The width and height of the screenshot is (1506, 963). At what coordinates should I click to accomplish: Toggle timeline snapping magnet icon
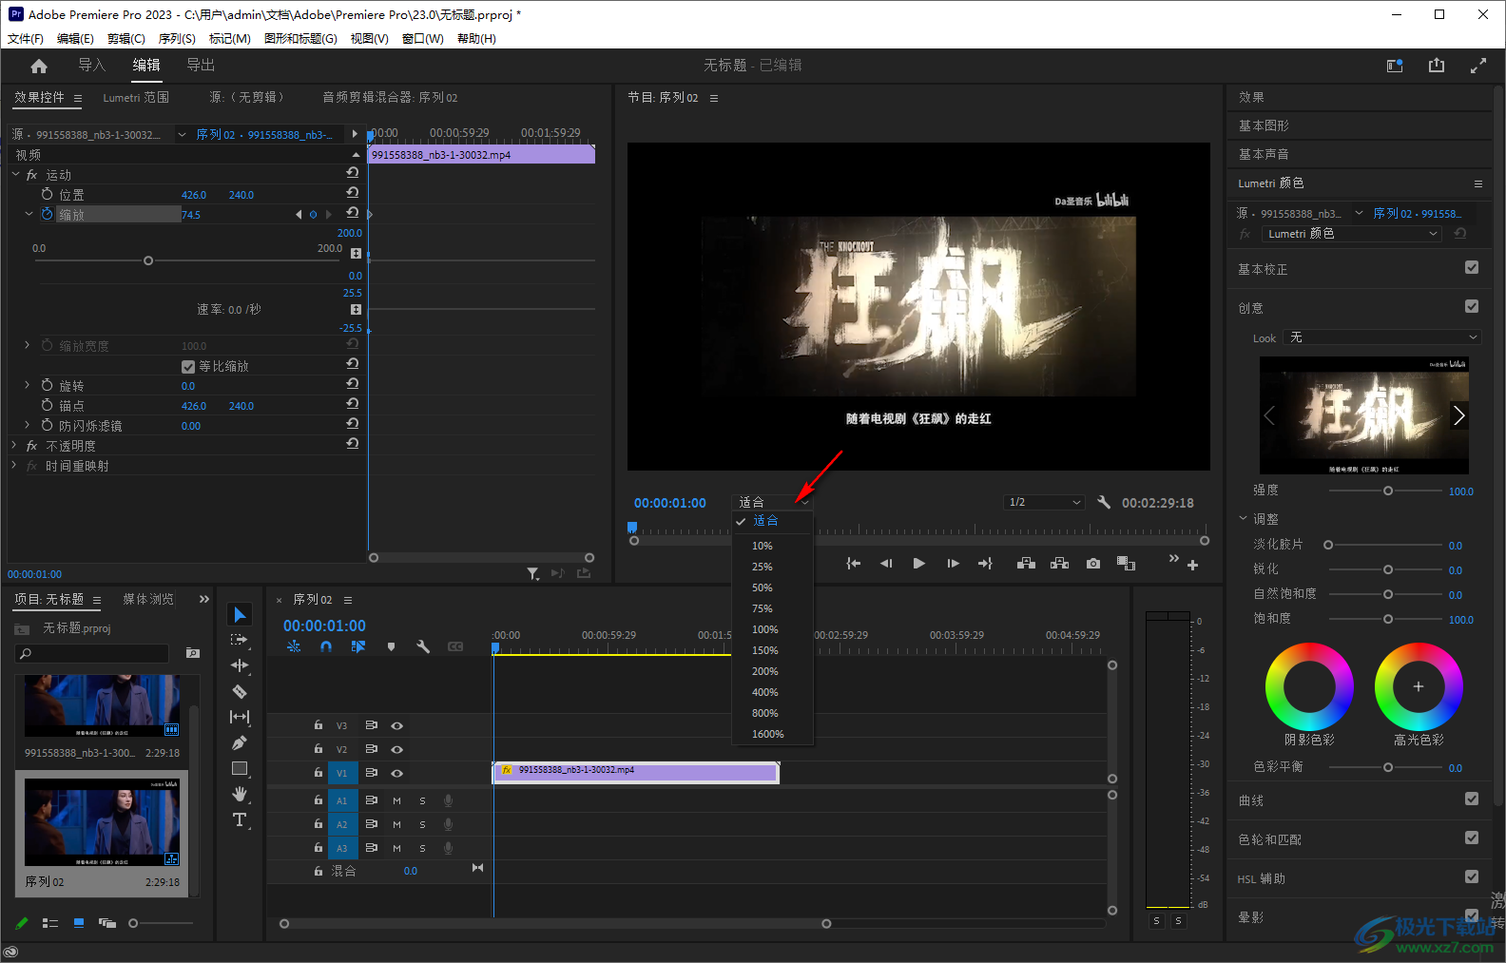click(326, 646)
